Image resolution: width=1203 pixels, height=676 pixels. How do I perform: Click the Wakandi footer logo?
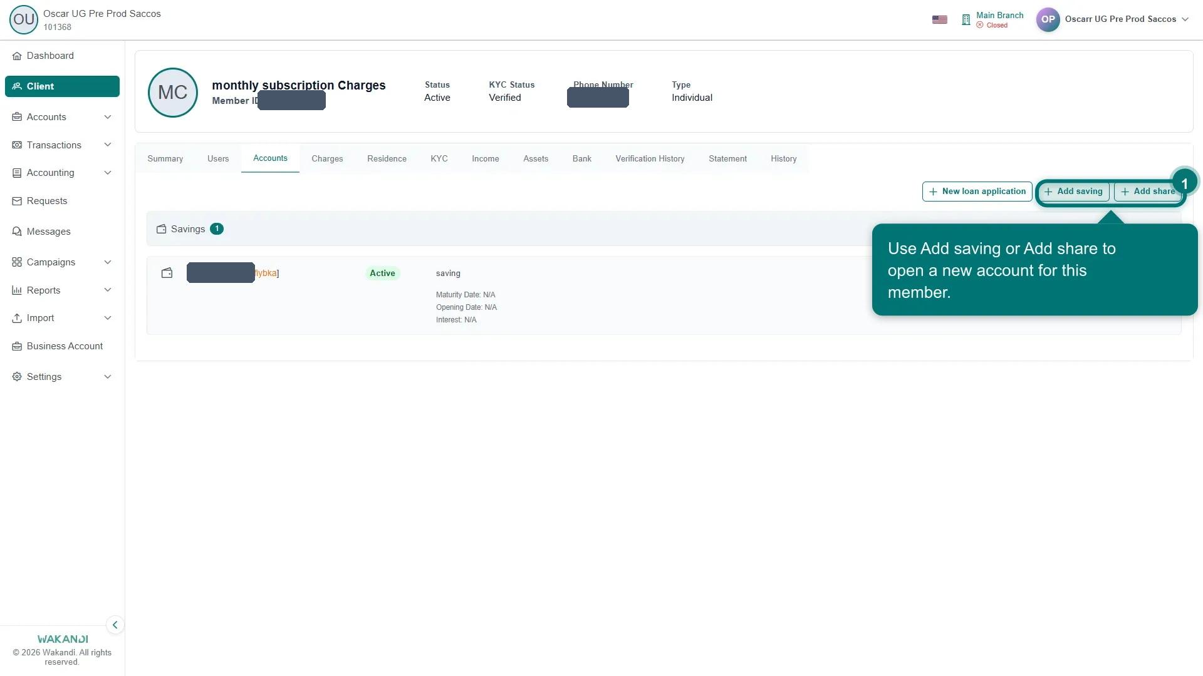pos(62,639)
